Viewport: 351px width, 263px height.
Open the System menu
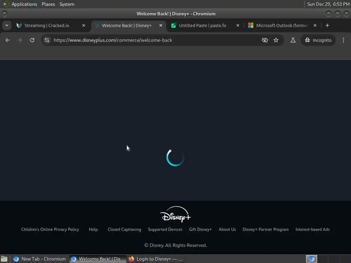67,4
